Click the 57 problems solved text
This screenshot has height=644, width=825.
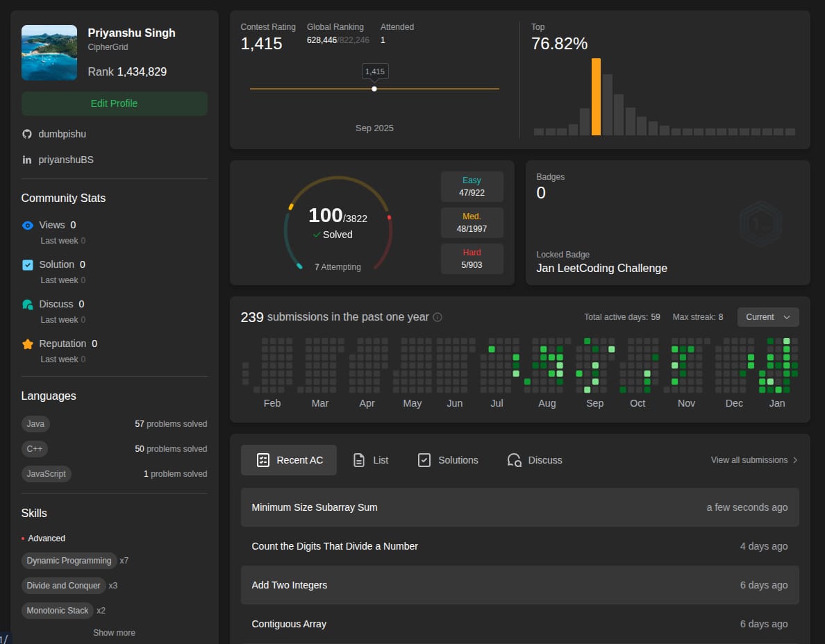click(171, 424)
